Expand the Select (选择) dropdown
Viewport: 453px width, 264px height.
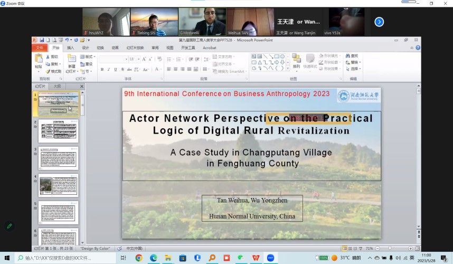point(355,69)
